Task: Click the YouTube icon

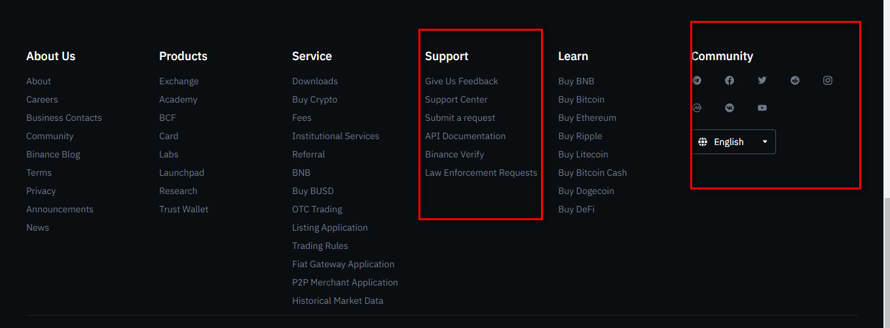Action: click(762, 108)
